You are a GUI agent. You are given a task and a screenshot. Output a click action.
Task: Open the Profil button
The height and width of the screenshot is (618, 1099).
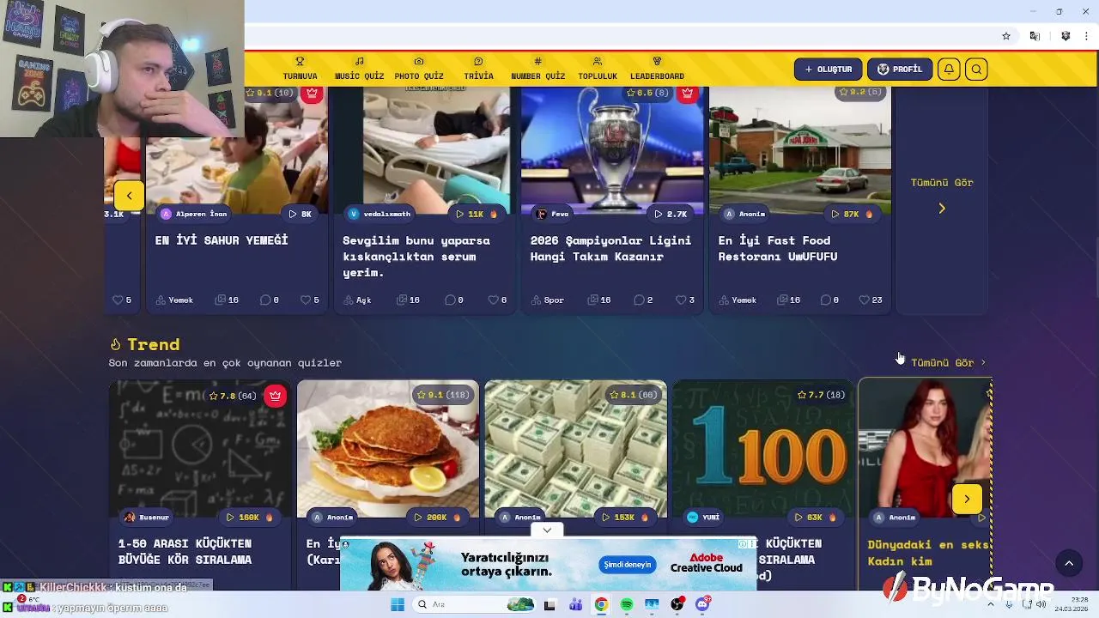point(899,70)
